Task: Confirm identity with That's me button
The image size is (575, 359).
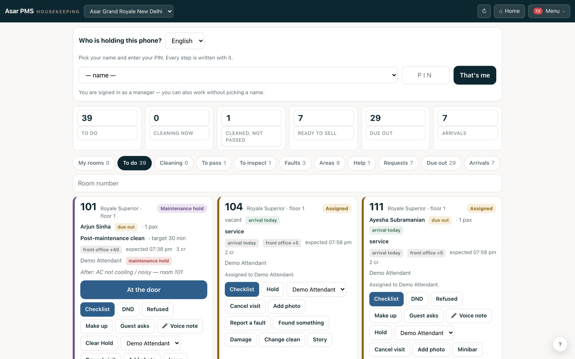Action: pyautogui.click(x=475, y=75)
